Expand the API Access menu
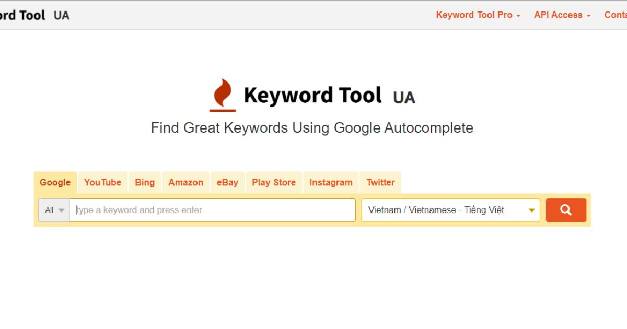 pyautogui.click(x=562, y=15)
